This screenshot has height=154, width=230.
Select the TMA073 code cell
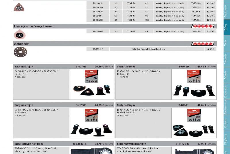tap(196, 3)
